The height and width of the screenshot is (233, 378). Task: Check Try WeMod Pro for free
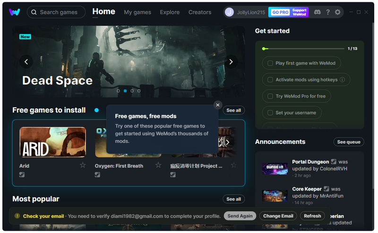click(270, 96)
